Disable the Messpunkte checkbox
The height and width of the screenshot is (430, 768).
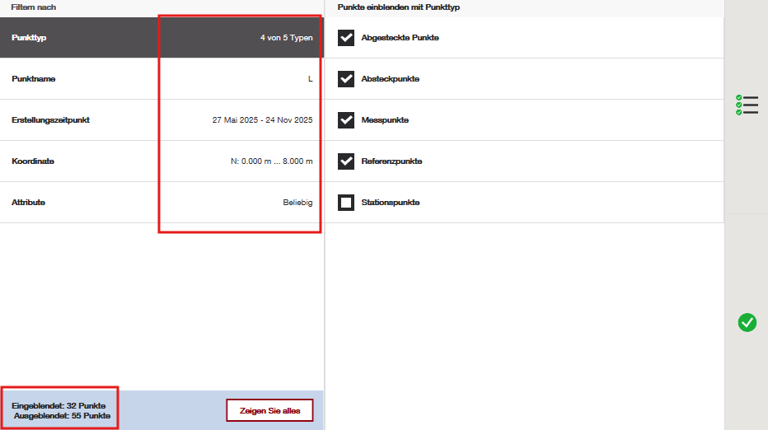pyautogui.click(x=346, y=120)
